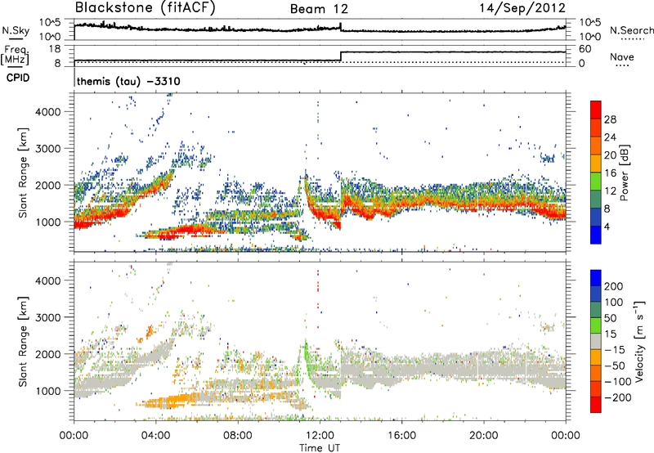Click the date '14/Sep/2012'

pyautogui.click(x=522, y=8)
